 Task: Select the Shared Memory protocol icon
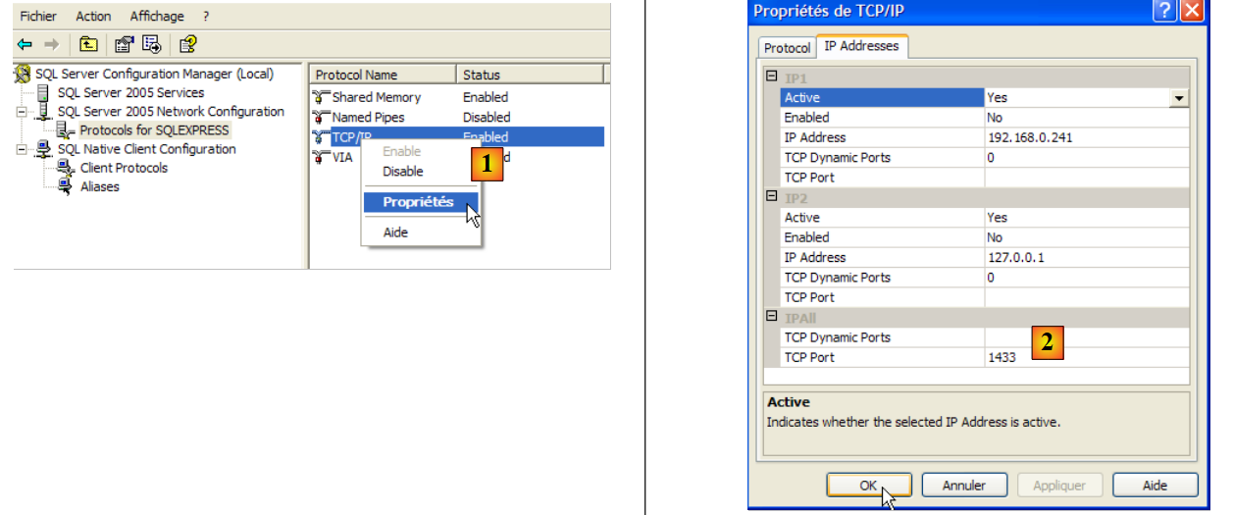(321, 97)
